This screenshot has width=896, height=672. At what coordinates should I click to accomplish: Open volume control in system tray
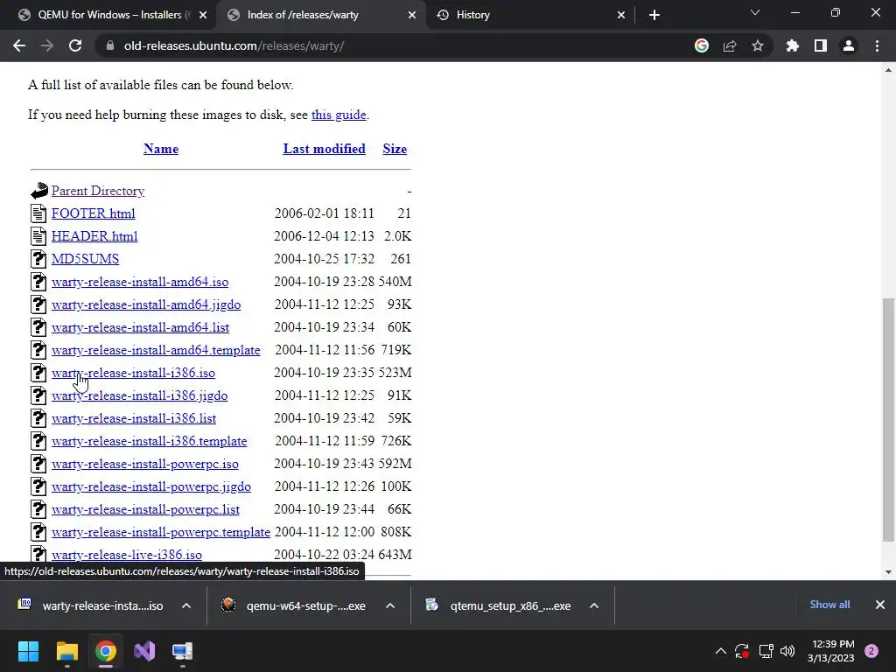pyautogui.click(x=787, y=651)
